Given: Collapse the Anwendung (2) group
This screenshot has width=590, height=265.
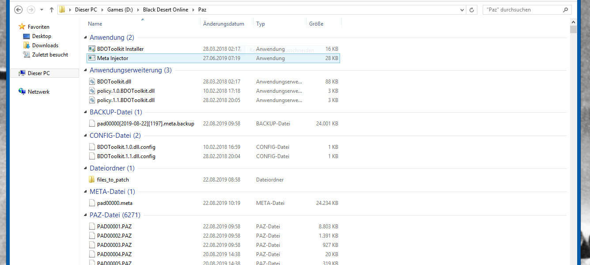Looking at the screenshot, I should 86,38.
